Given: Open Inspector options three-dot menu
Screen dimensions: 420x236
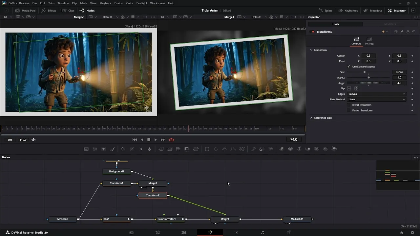Looking at the screenshot, I should [x=416, y=17].
